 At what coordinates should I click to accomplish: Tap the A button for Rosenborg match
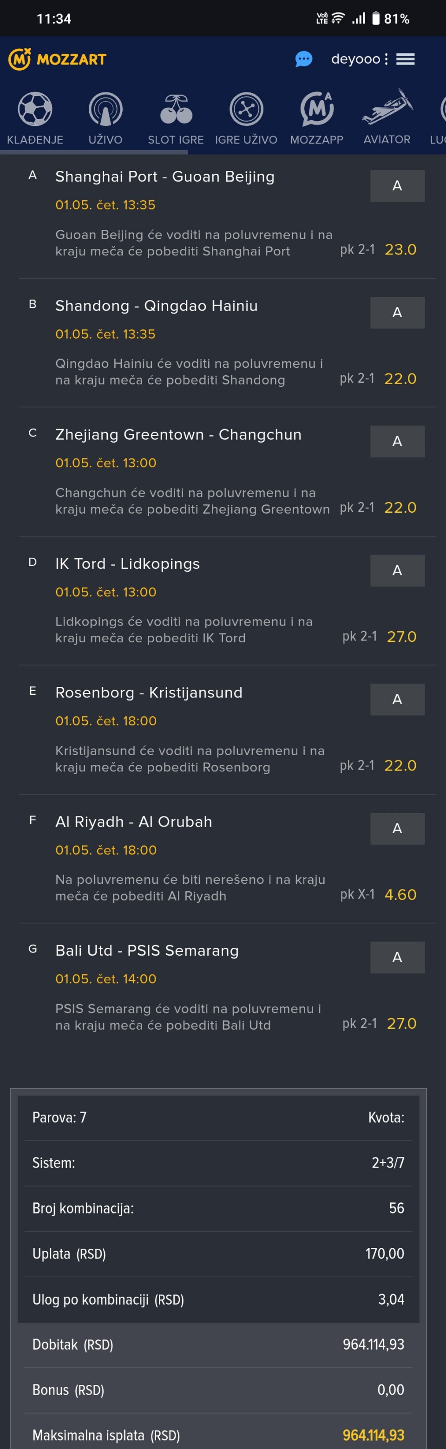click(397, 699)
